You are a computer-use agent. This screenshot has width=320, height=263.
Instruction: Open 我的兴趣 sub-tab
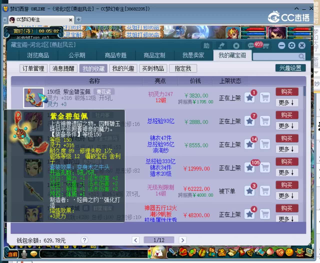point(123,68)
